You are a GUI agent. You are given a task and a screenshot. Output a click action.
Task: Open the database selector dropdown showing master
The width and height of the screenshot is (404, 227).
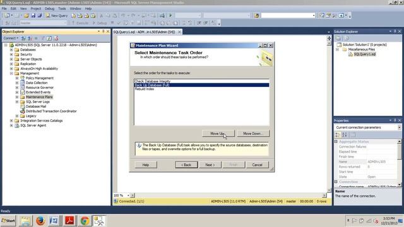[64, 23]
